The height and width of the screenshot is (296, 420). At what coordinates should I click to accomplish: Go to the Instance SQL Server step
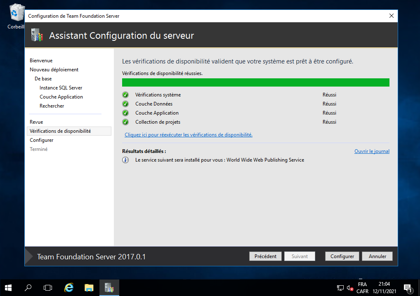point(61,88)
